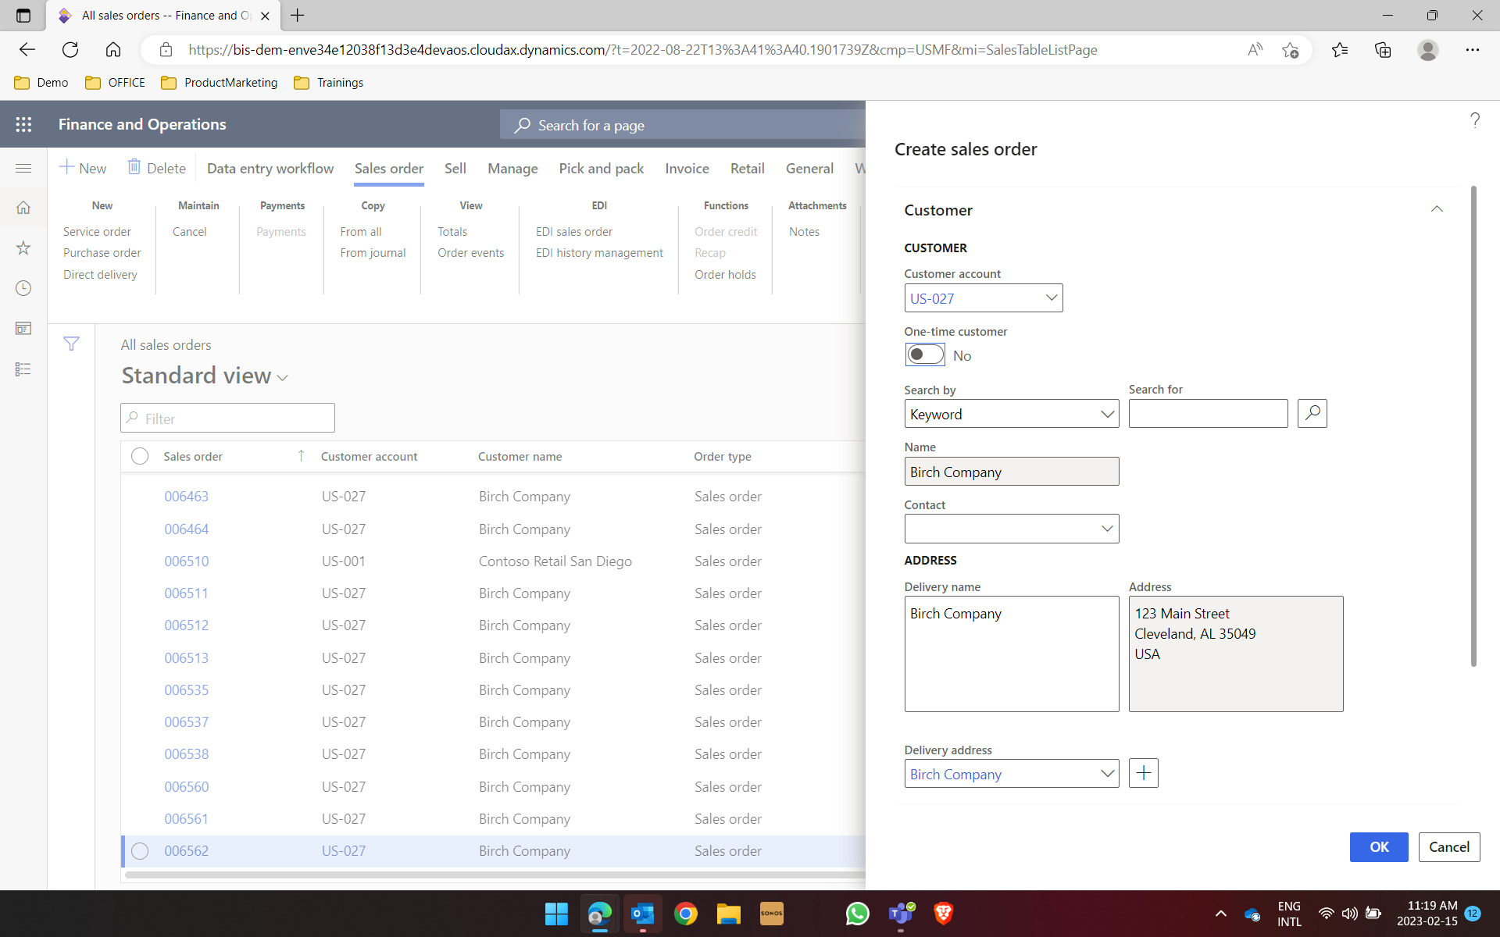This screenshot has width=1500, height=937.
Task: Click OK to create sales order
Action: tap(1379, 847)
